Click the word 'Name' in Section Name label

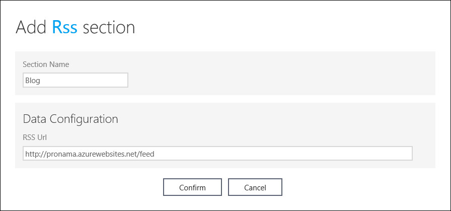tap(59, 64)
